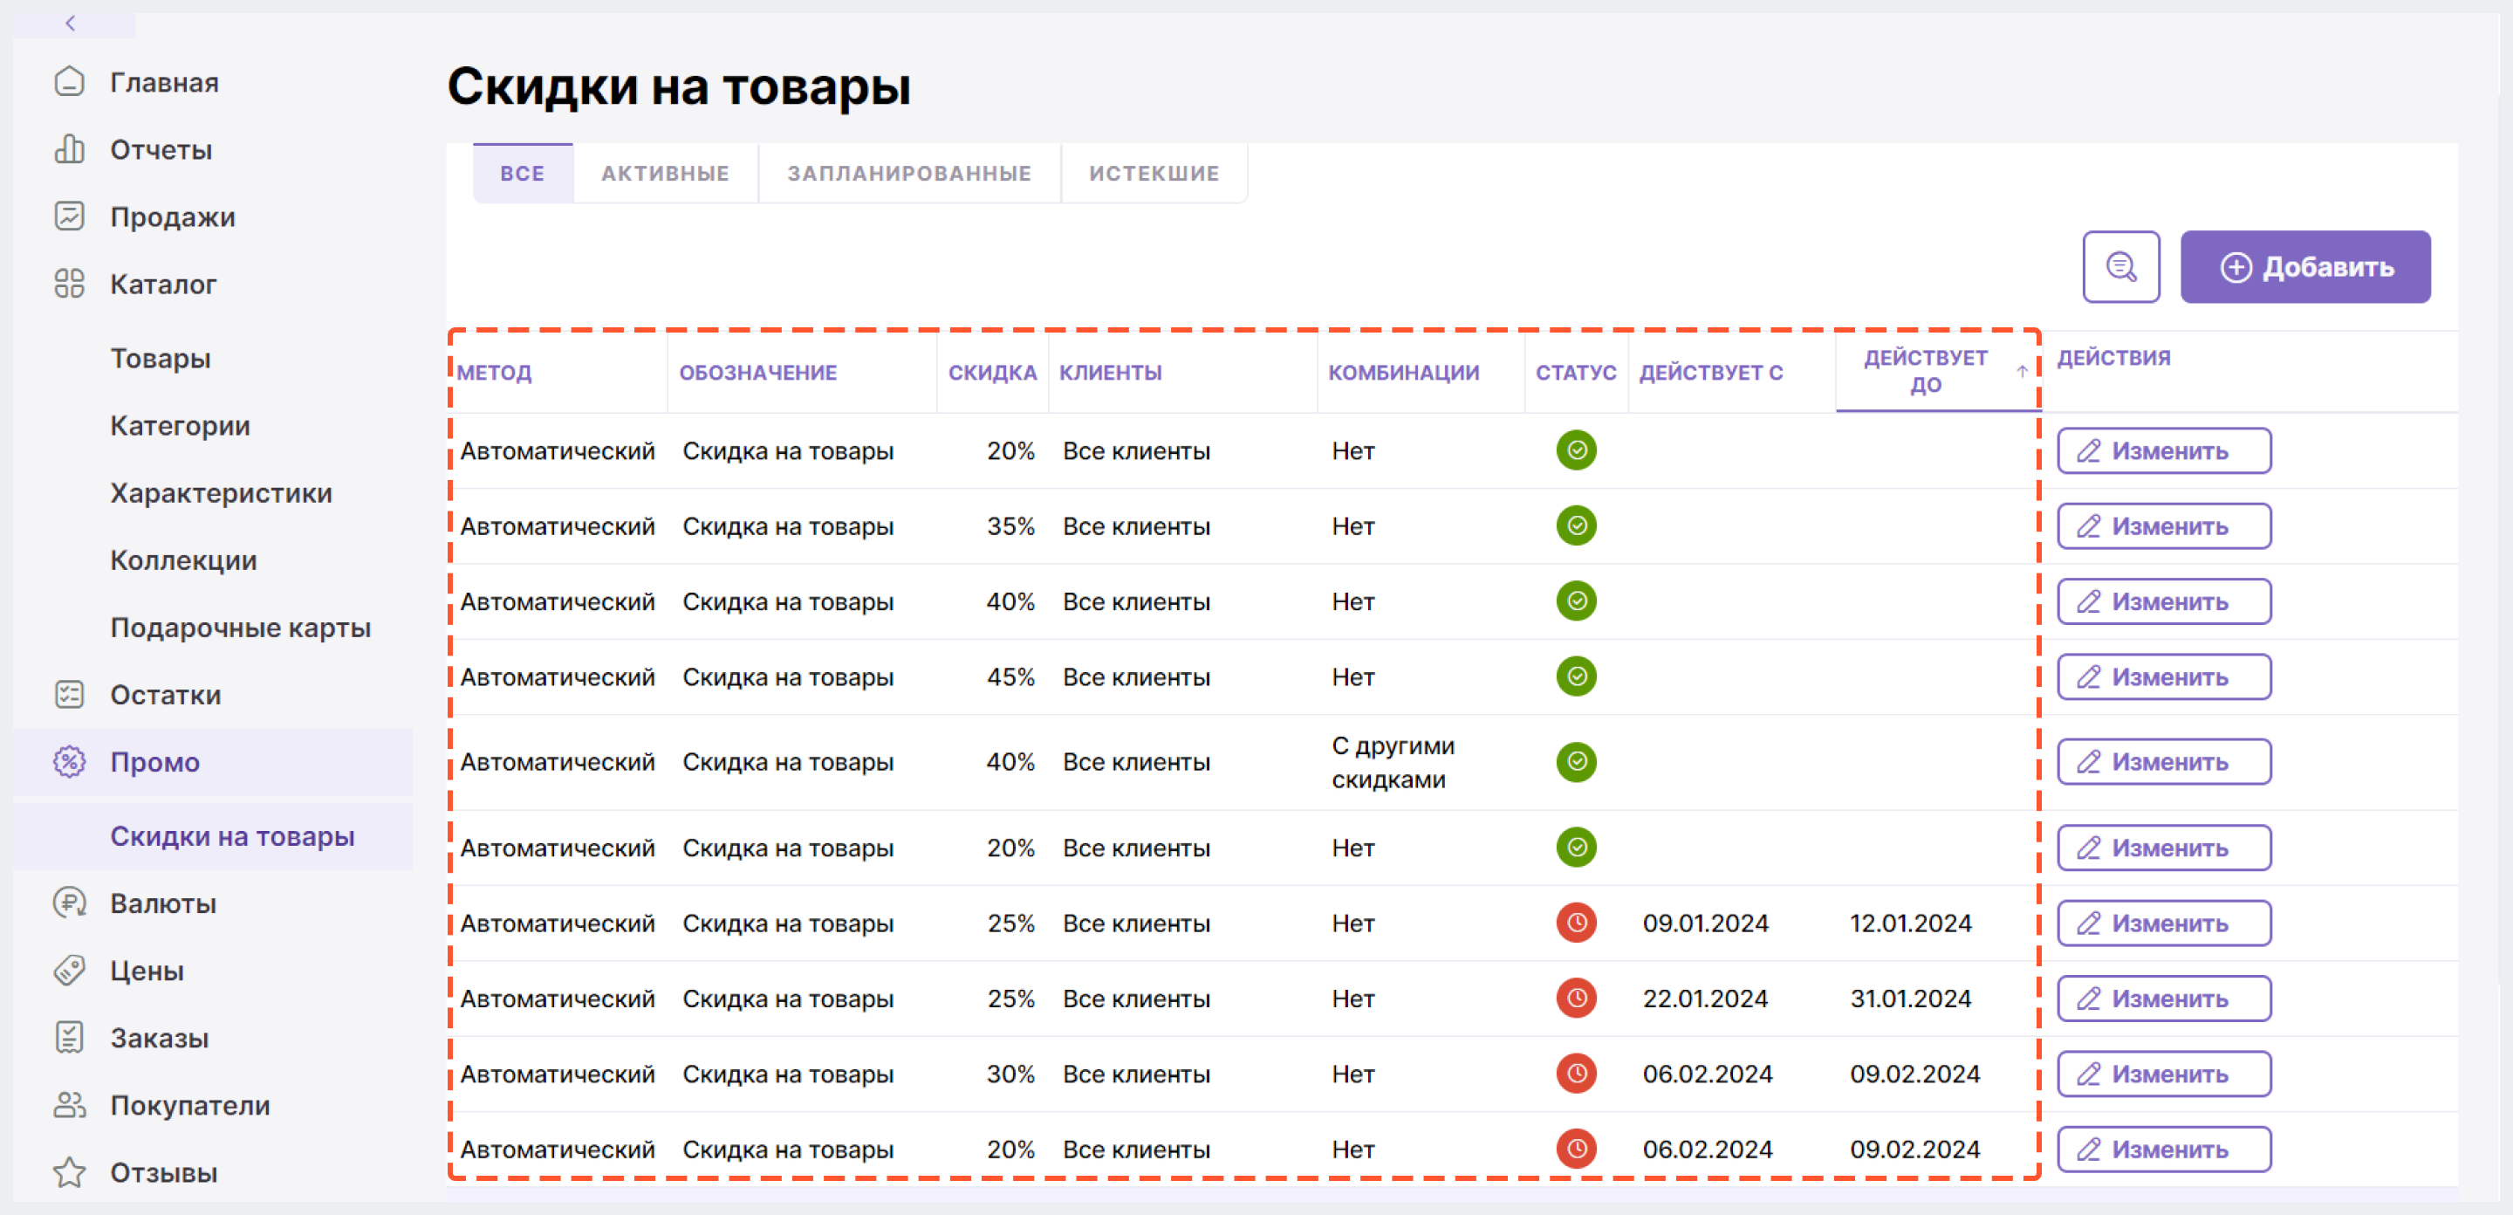Click the 22.01.2024 start date cell
Image resolution: width=2513 pixels, height=1215 pixels.
tap(1705, 999)
